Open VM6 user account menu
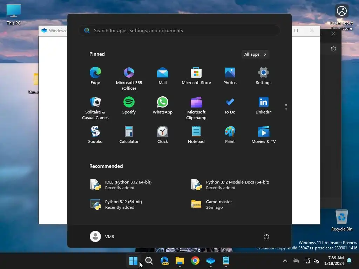359x269 pixels. [x=102, y=236]
